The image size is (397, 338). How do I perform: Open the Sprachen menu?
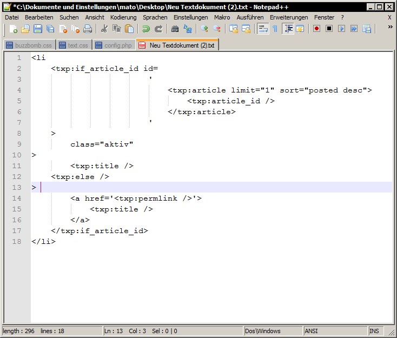[x=155, y=17]
